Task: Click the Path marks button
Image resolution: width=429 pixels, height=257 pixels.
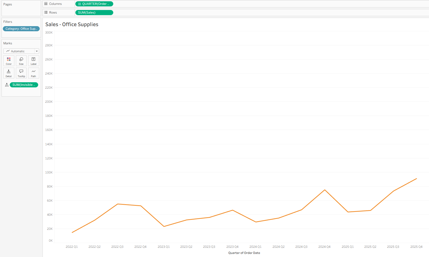Action: tap(34, 73)
